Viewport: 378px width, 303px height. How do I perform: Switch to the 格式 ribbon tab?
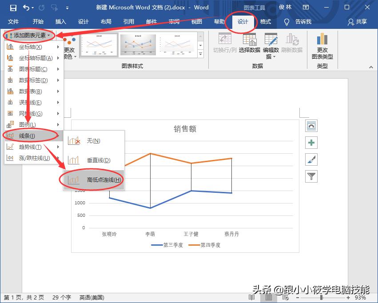click(x=265, y=21)
